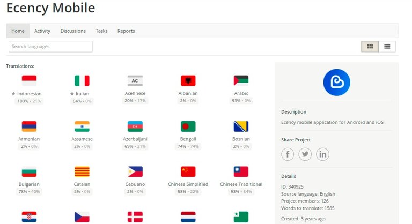Switch to grid view layout
The image size is (412, 224).
370,47
